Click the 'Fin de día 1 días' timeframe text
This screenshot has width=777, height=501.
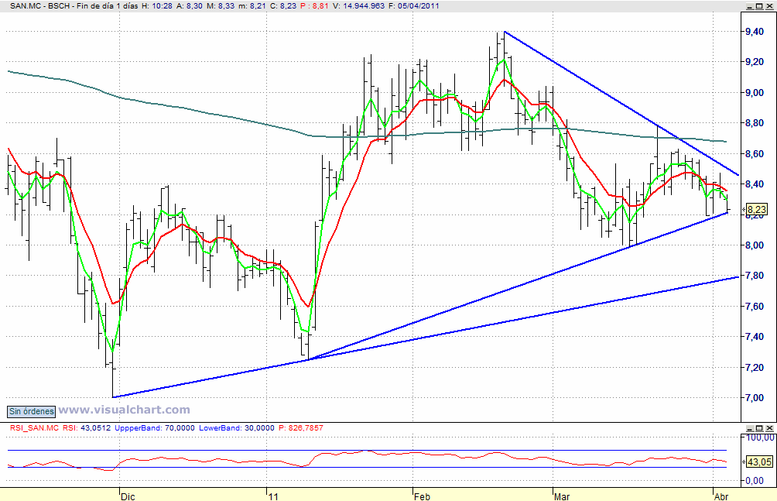tap(107, 6)
